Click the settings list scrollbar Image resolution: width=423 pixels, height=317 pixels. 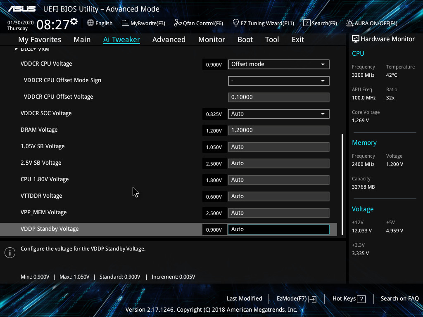342,185
